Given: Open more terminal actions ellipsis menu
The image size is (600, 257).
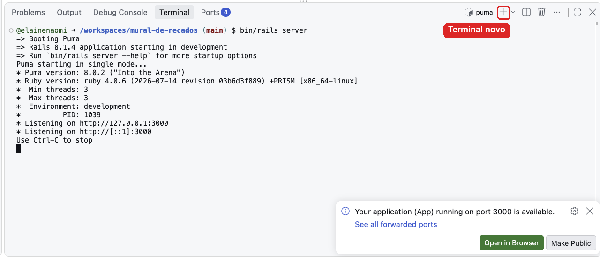Looking at the screenshot, I should 557,13.
